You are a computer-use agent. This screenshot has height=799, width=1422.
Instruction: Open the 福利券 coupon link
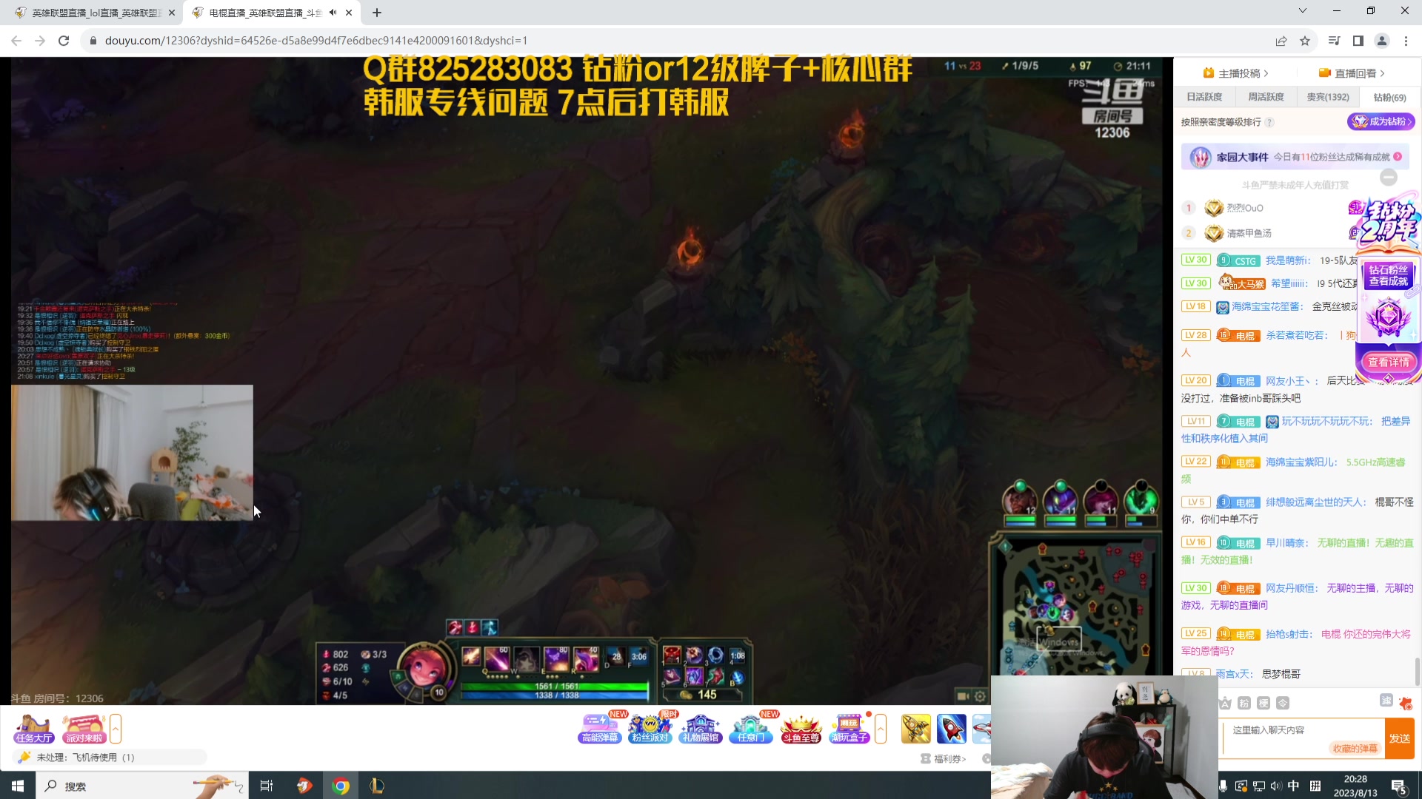pos(944,758)
